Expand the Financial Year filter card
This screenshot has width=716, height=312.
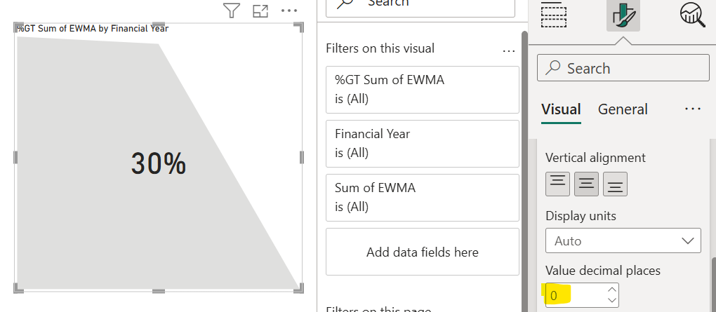[x=423, y=144]
